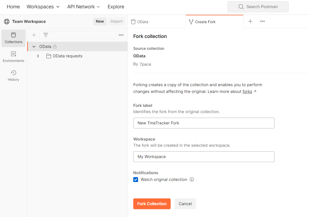Expand the OData requests folder
Image resolution: width=309 pixels, height=217 pixels.
click(x=38, y=56)
